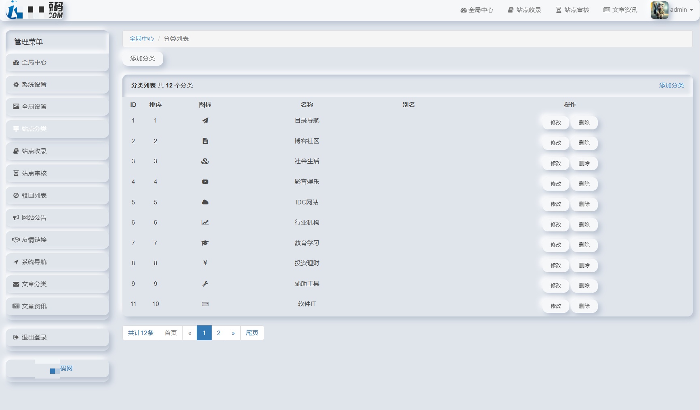Select 全局设置 in the sidebar menu
Image resolution: width=700 pixels, height=410 pixels.
point(57,107)
